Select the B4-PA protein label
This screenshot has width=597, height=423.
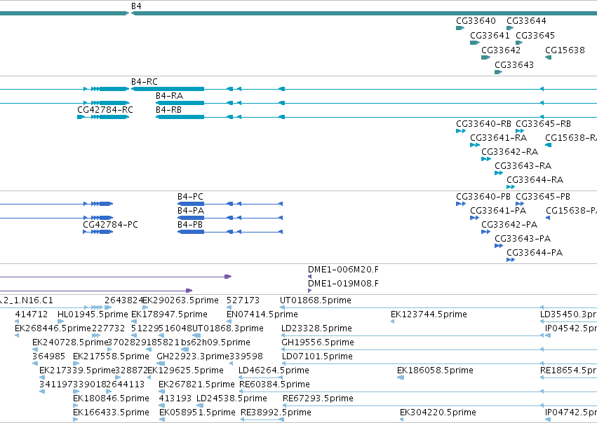[191, 211]
